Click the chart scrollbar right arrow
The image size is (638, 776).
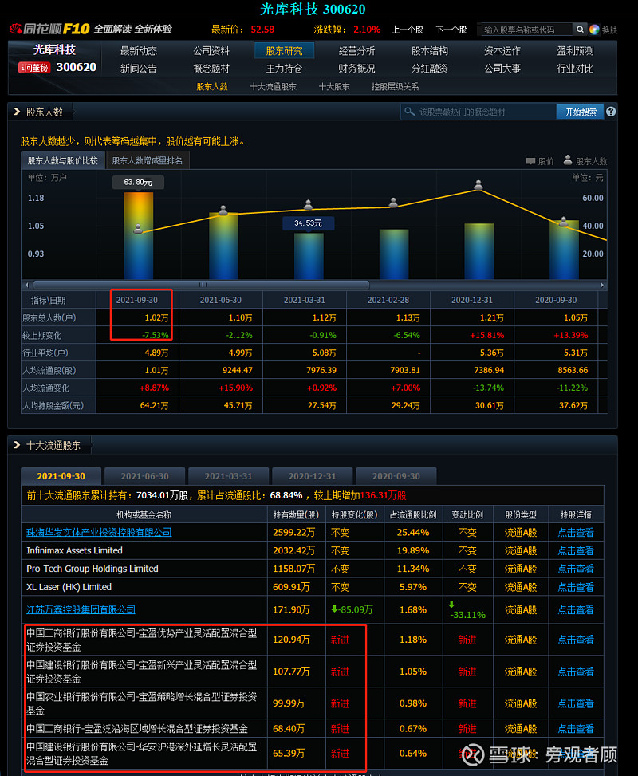coord(602,285)
